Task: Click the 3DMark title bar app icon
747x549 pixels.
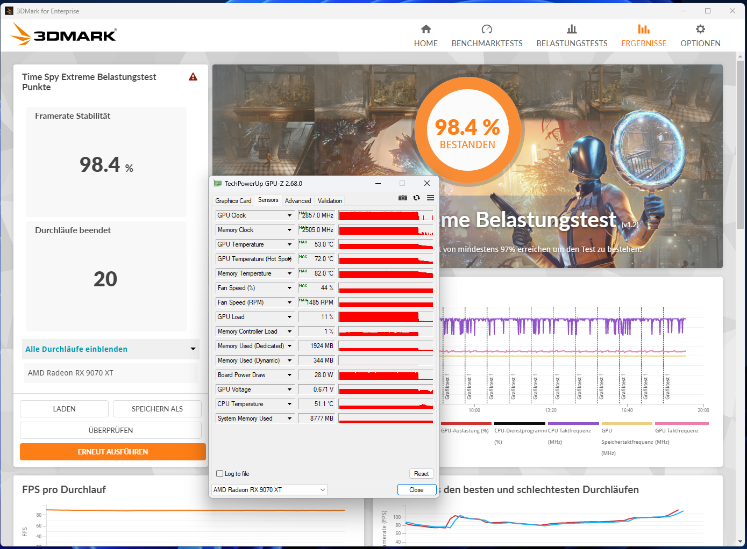Action: (x=9, y=11)
